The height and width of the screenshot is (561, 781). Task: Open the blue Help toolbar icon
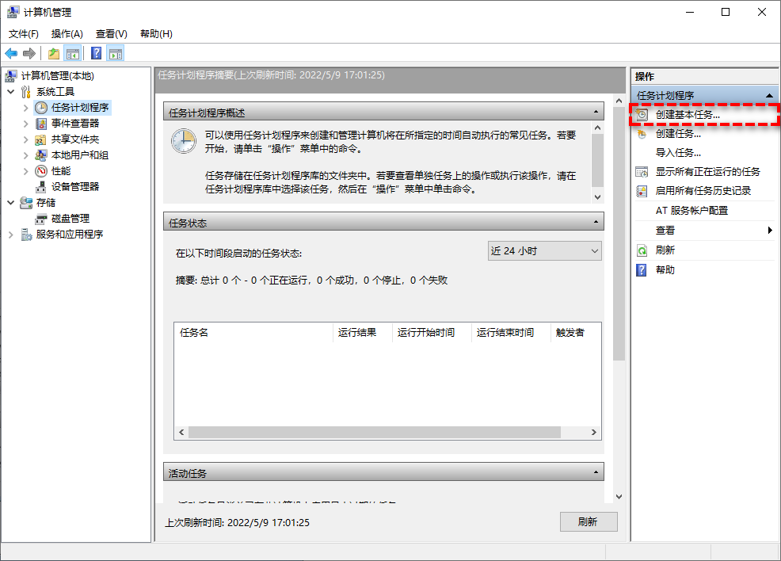pos(97,53)
